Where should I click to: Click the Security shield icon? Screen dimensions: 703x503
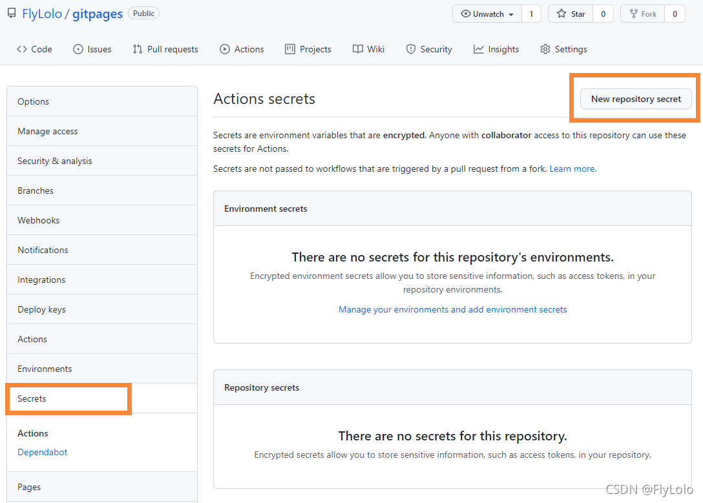(411, 49)
